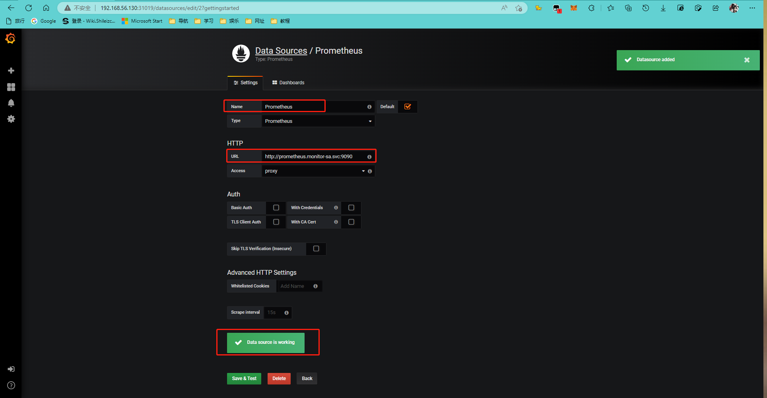Add this page to favorites star icon
The height and width of the screenshot is (398, 767).
[518, 8]
